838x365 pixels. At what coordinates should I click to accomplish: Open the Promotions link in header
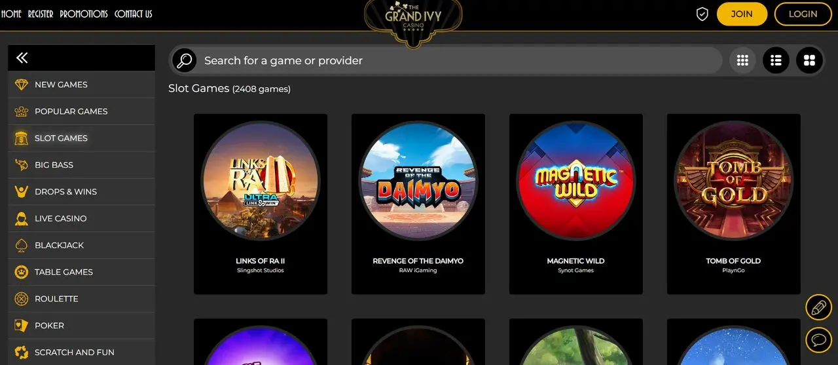pos(84,14)
